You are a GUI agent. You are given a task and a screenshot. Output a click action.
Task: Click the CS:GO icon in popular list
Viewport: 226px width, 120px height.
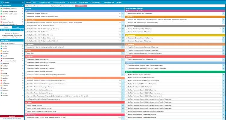(1, 19)
